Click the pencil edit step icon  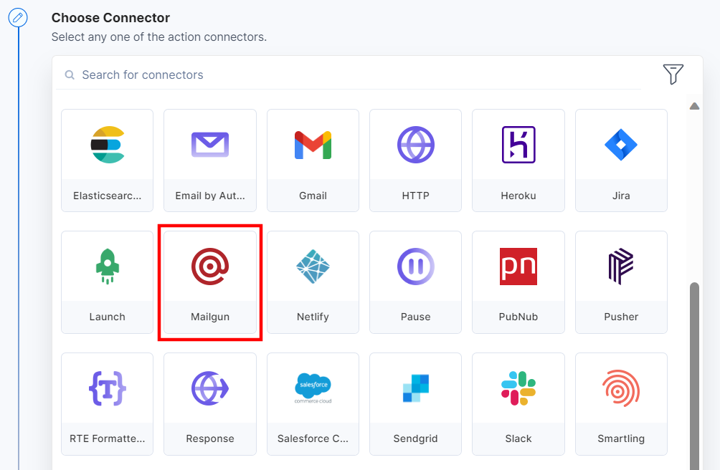click(x=18, y=18)
